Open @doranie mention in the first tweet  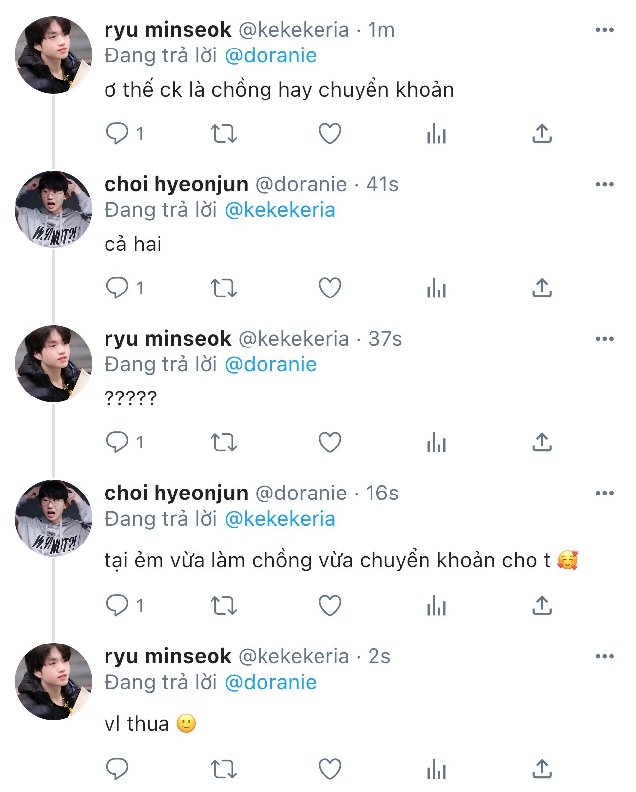pos(270,55)
